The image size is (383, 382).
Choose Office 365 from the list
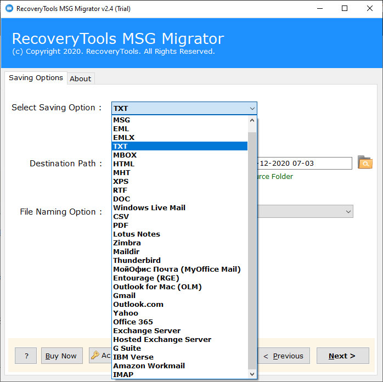tap(179, 322)
